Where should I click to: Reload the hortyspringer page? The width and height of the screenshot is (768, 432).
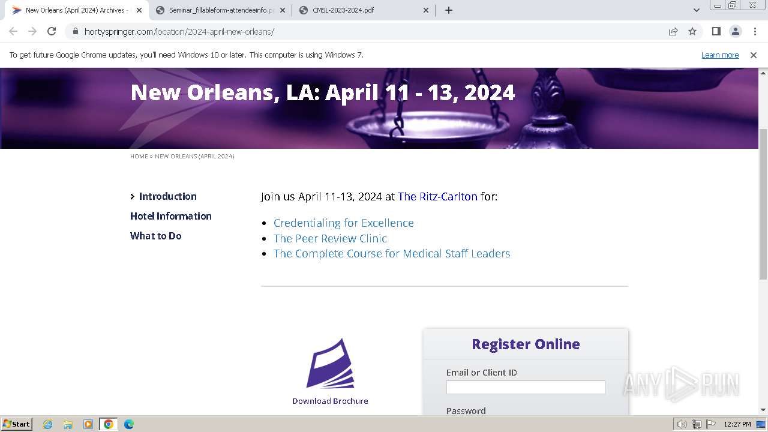(x=52, y=32)
